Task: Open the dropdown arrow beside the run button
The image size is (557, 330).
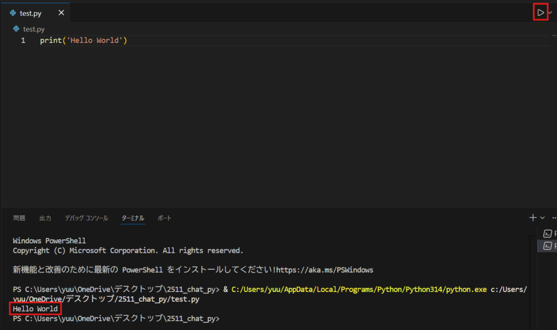Action: tap(550, 12)
